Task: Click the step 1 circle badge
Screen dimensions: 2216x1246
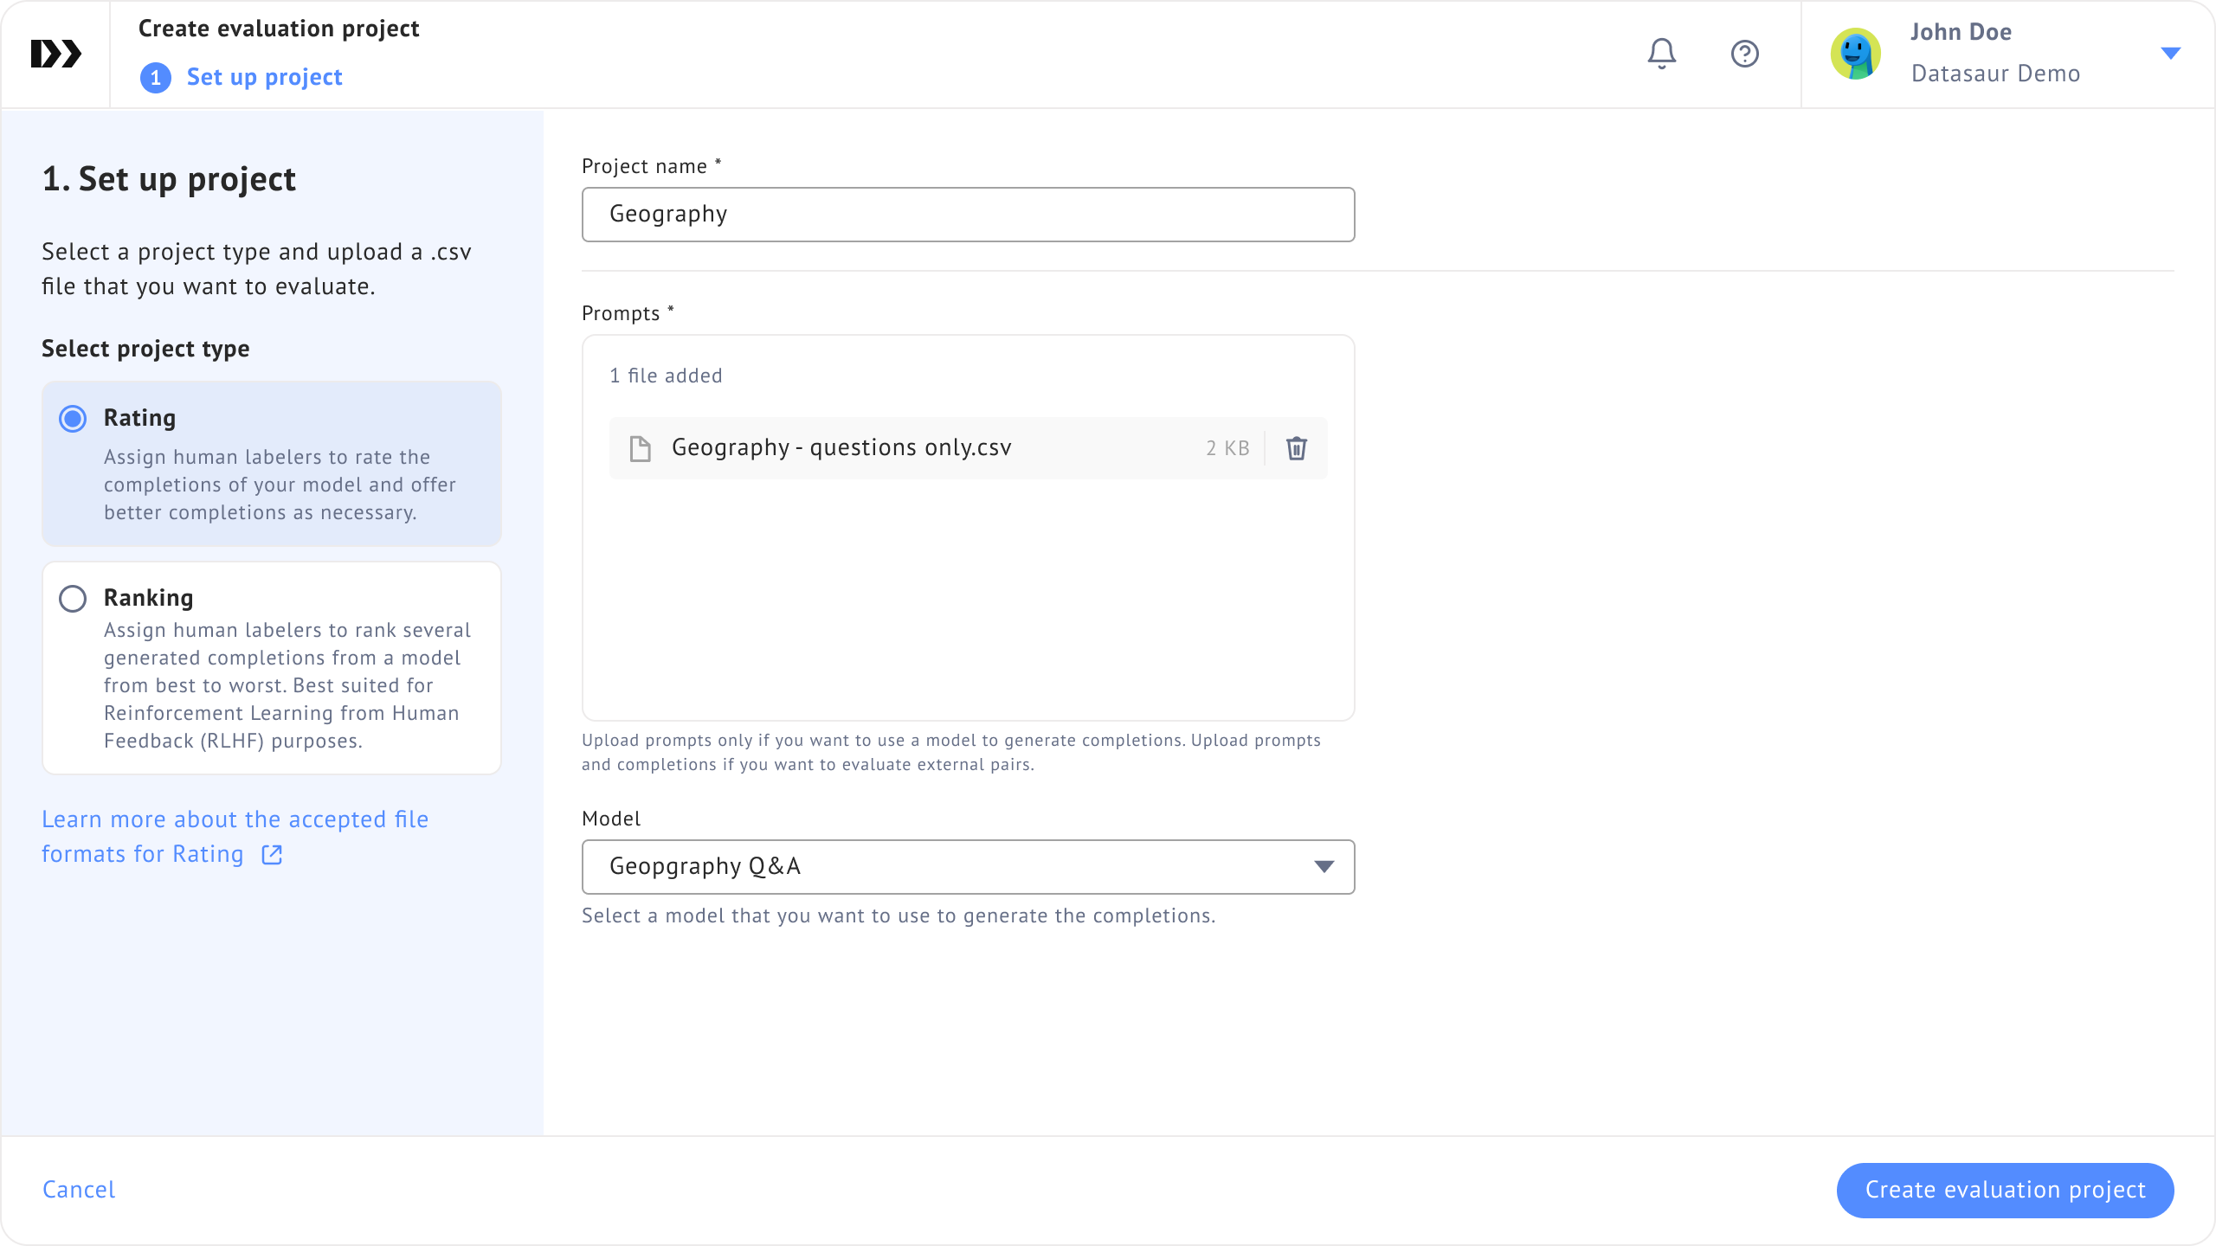Action: click(x=155, y=78)
